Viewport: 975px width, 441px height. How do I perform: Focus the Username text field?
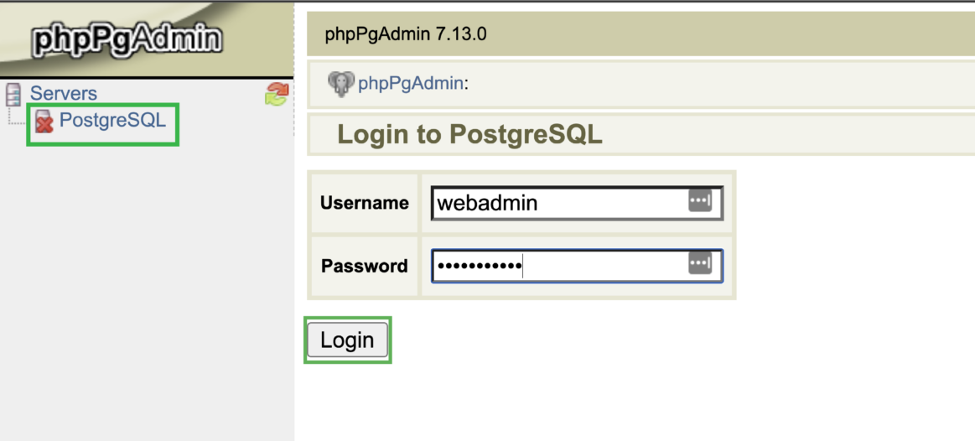[559, 202]
